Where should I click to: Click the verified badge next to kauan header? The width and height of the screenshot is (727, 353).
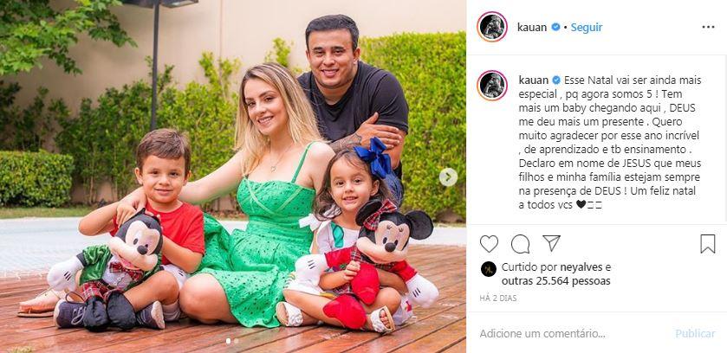point(555,28)
